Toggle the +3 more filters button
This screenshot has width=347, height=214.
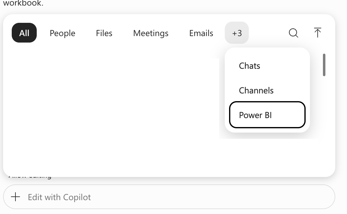237,33
